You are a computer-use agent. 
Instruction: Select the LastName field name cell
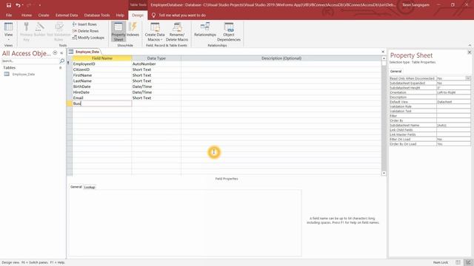[102, 81]
